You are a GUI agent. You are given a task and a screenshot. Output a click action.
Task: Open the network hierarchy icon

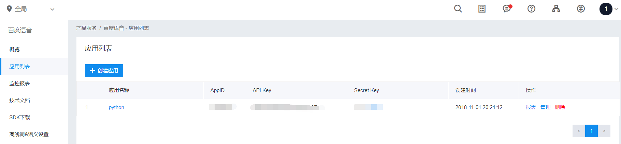(556, 9)
